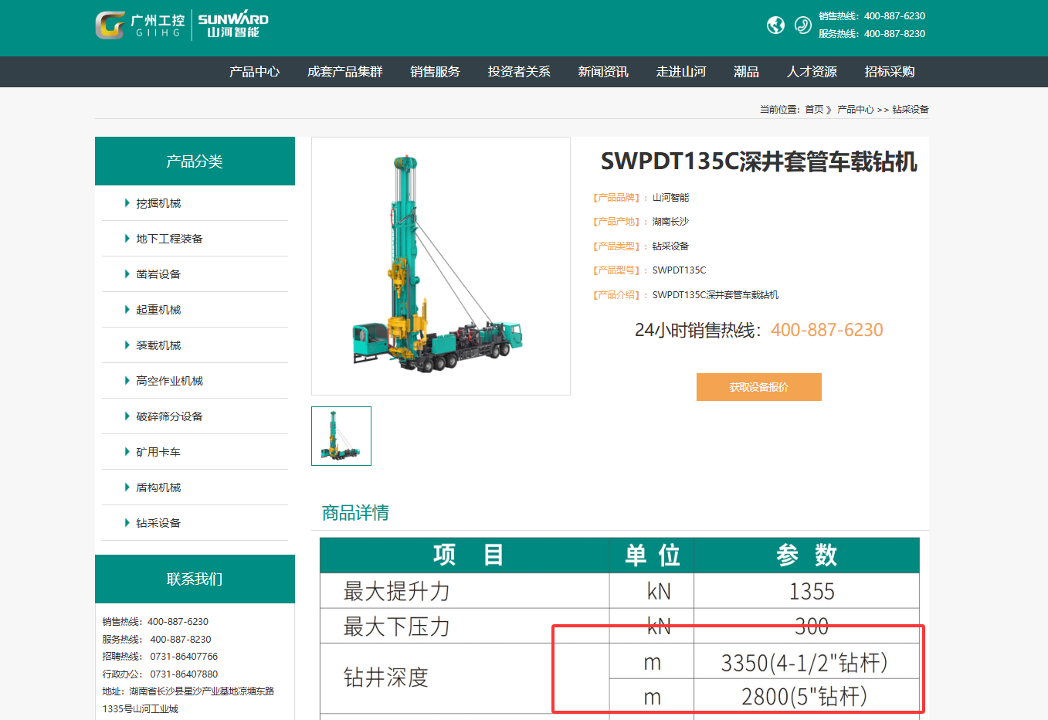Open 投资者关系 menu

519,72
